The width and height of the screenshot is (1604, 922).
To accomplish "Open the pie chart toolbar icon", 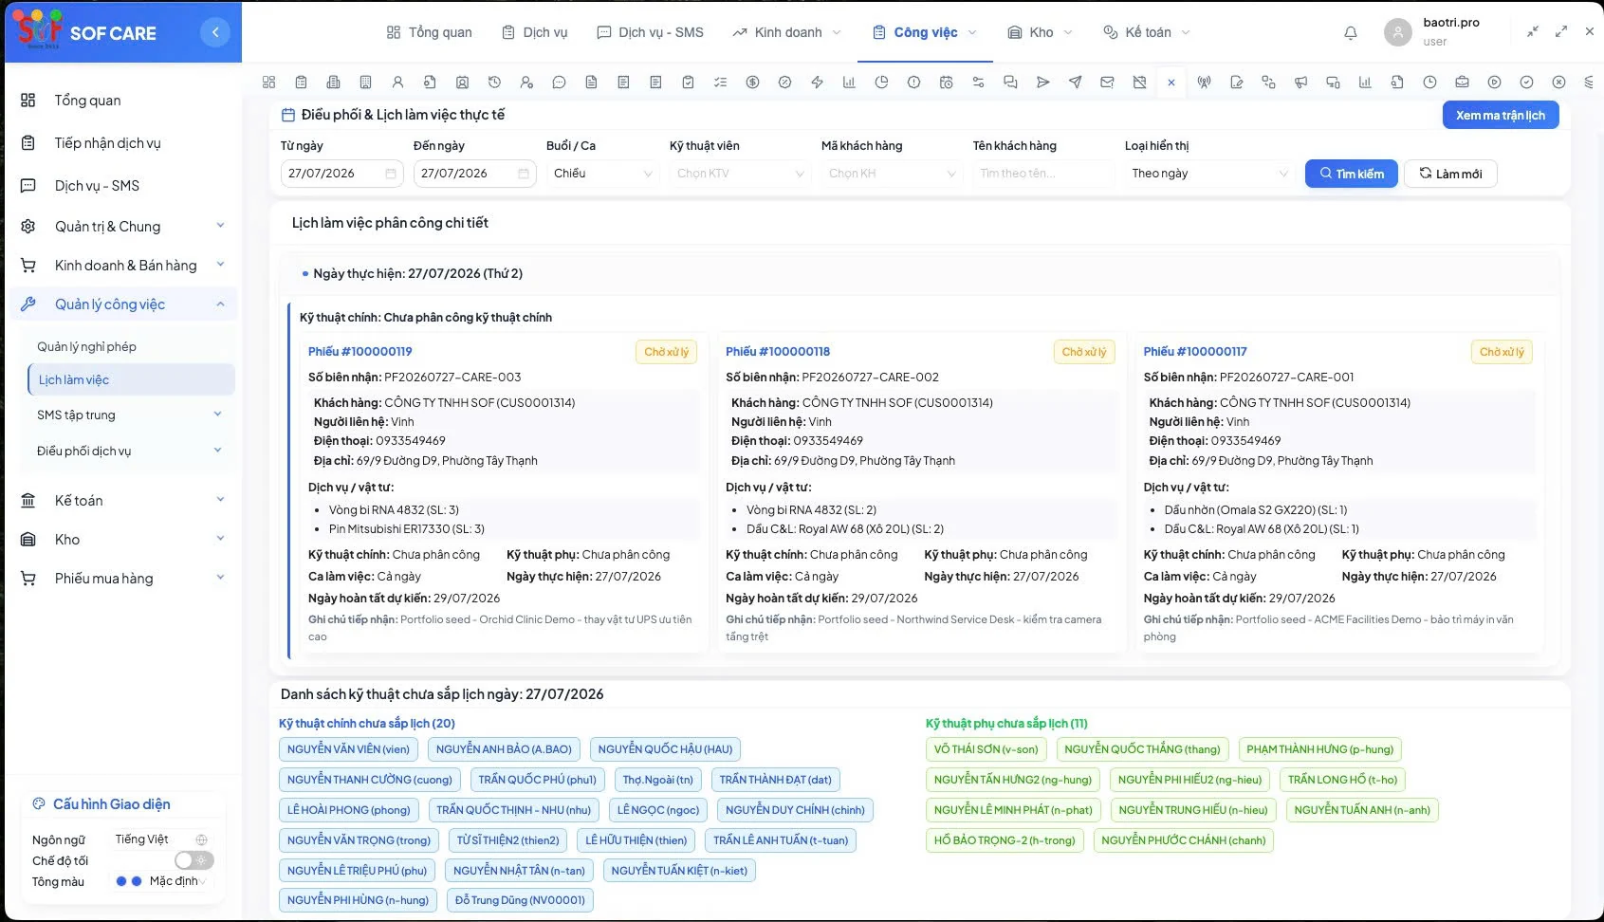I will tap(881, 83).
